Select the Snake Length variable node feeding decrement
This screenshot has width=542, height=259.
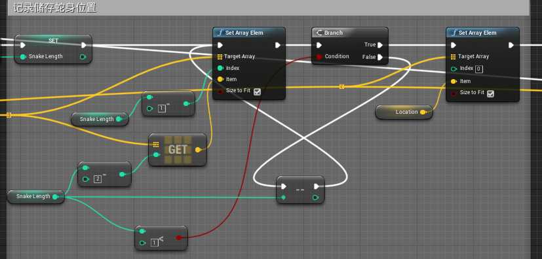[x=35, y=197]
